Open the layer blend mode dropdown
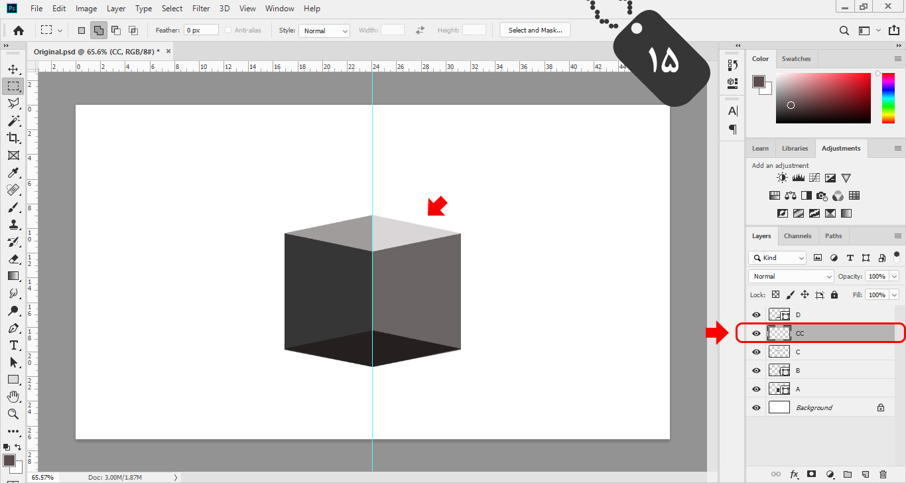This screenshot has width=906, height=483. coord(791,276)
